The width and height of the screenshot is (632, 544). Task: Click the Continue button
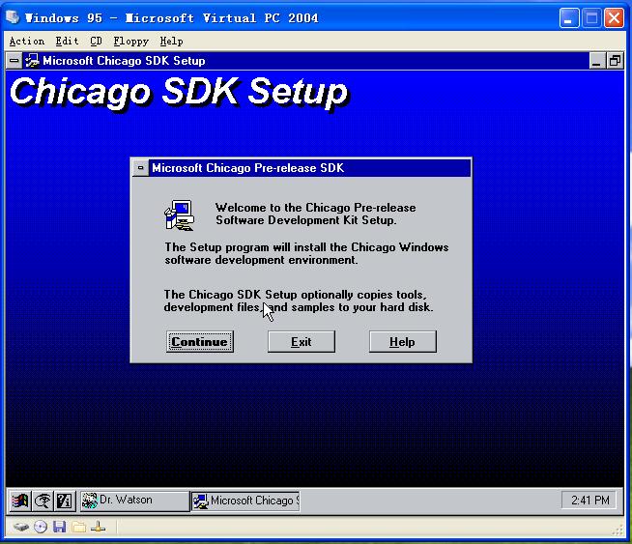click(200, 342)
